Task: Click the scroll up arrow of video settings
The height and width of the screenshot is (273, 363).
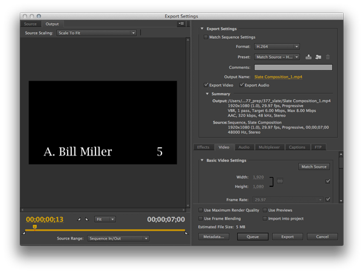Action: 341,154
